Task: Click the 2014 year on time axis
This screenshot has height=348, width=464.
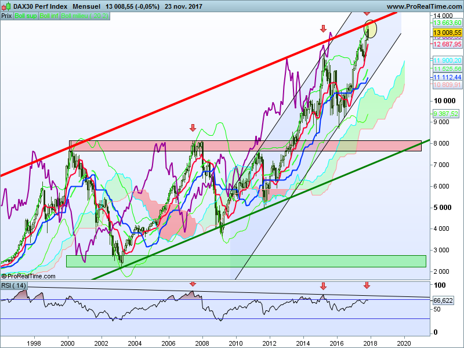Action: [303, 343]
